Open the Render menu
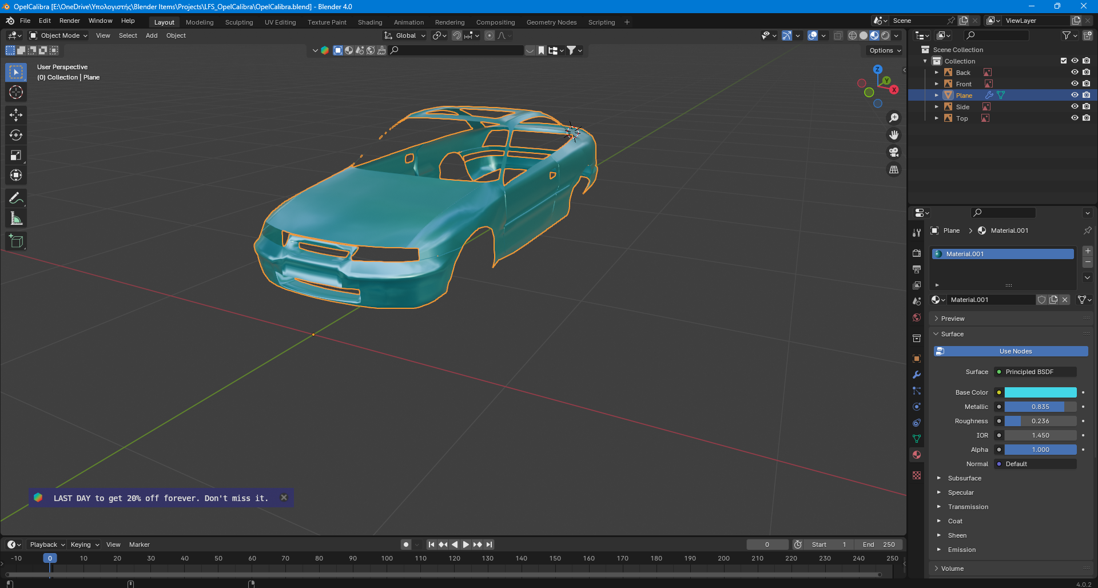The image size is (1098, 588). pos(69,21)
